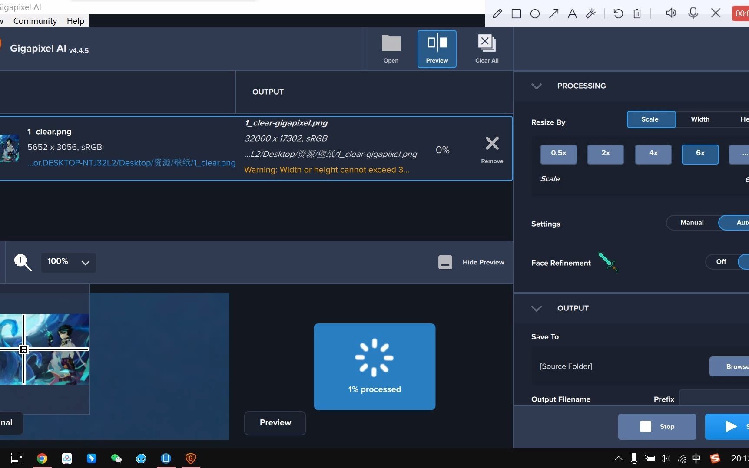749x468 pixels.
Task: Click the 32000 x 17302 output size
Action: [x=286, y=138]
